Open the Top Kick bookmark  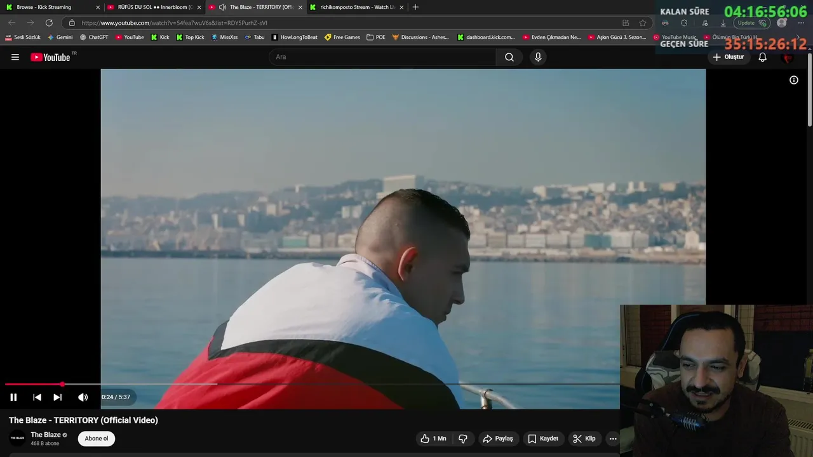(190, 37)
